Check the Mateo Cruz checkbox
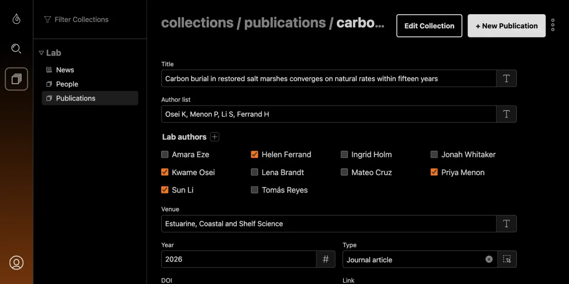The image size is (569, 284). pyautogui.click(x=344, y=172)
